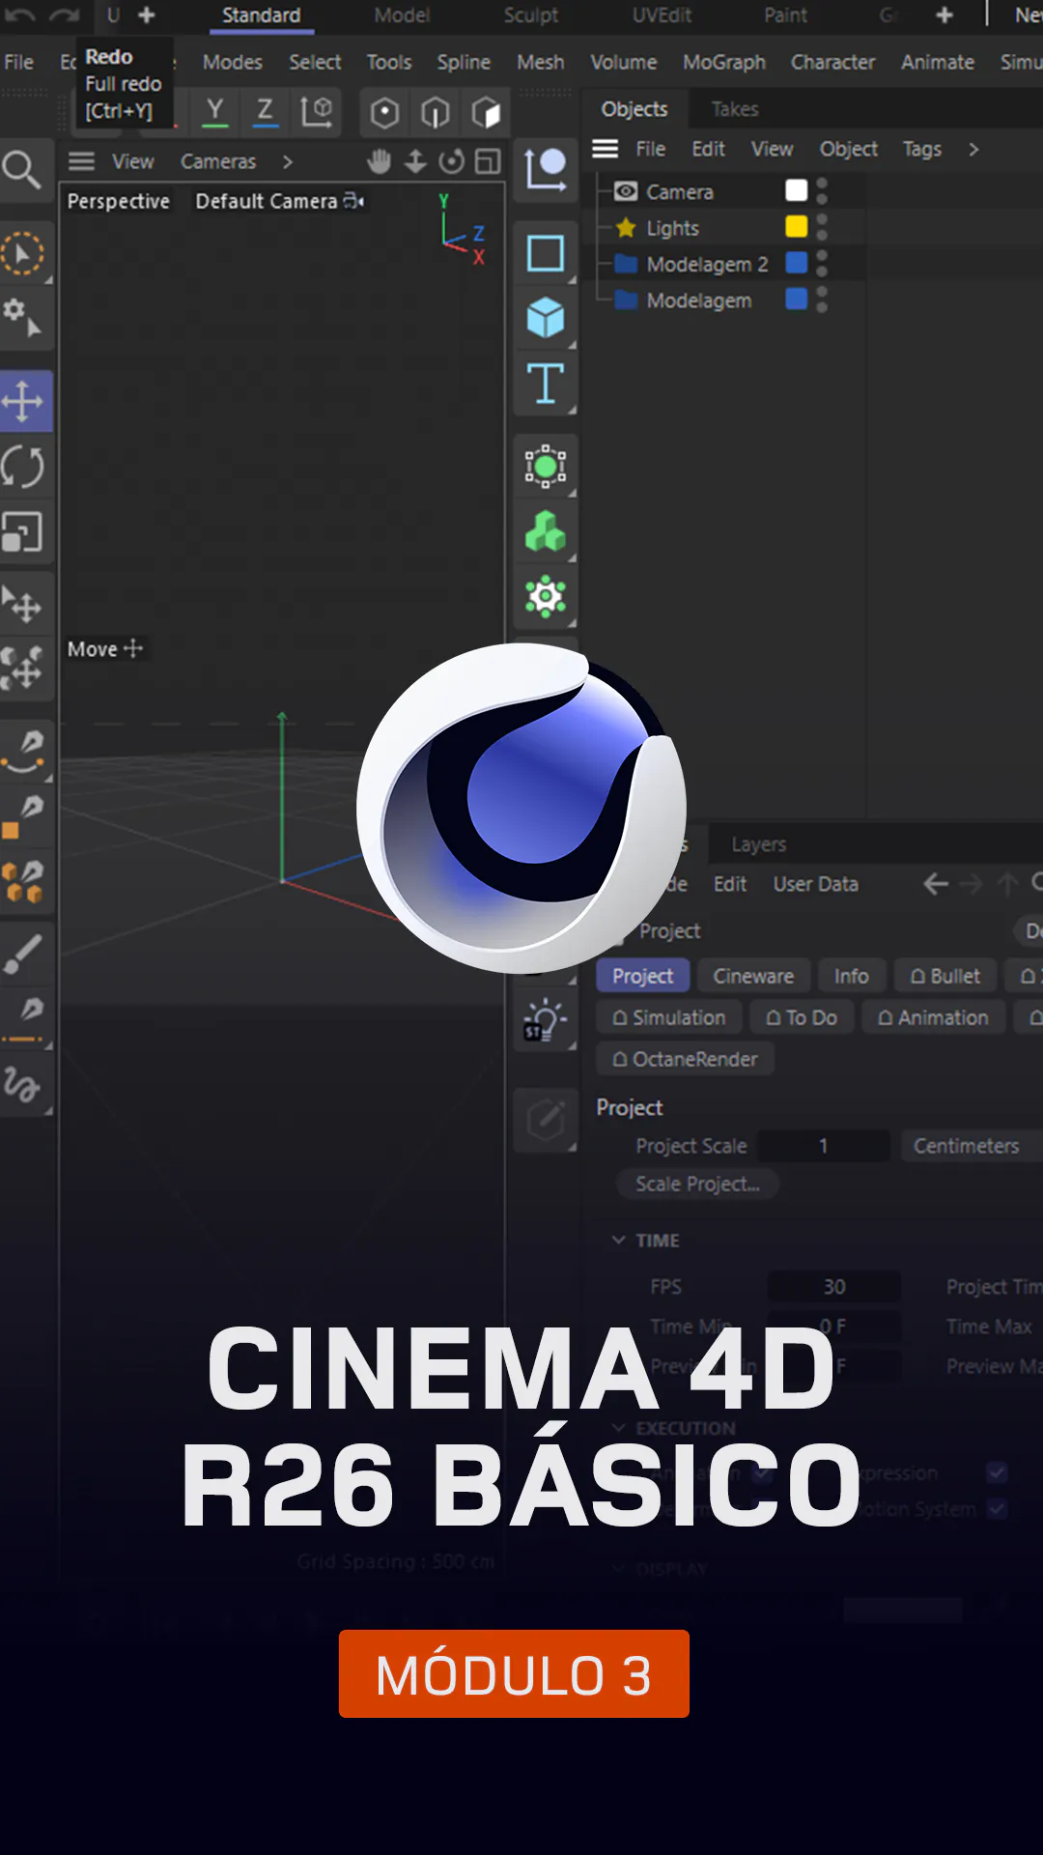Viewport: 1043px width, 1855px height.
Task: Click the viewport pan hand icon
Action: [380, 161]
